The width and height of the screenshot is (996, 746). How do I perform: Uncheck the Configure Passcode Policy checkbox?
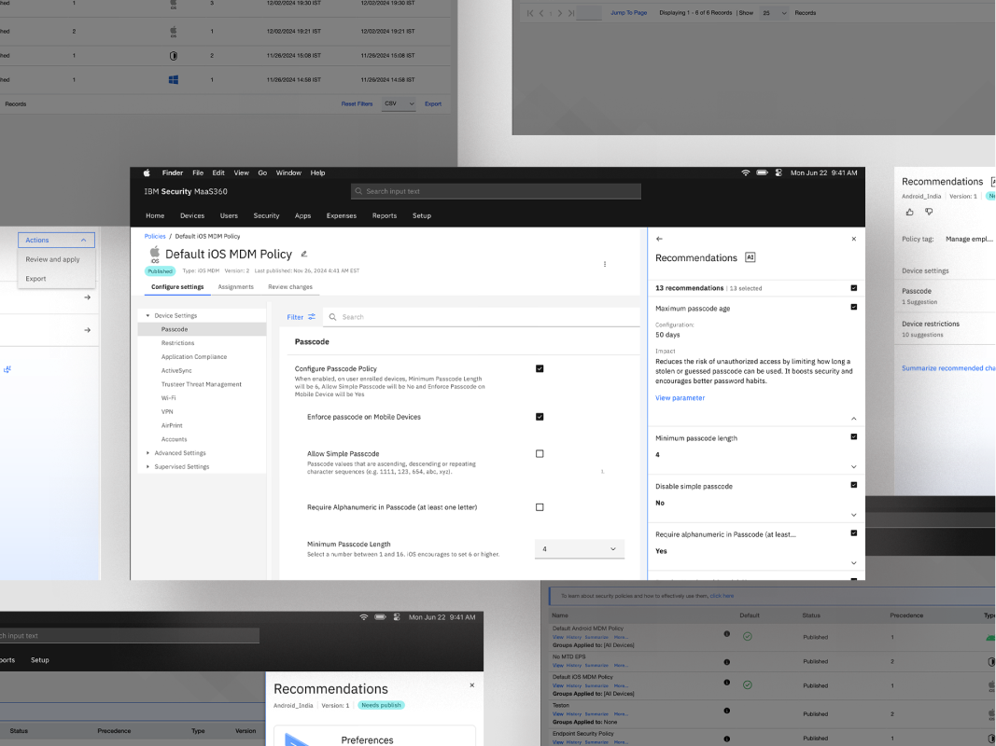click(540, 368)
